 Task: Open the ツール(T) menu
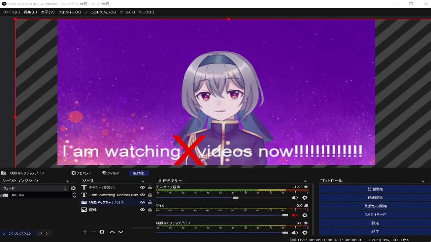[127, 12]
